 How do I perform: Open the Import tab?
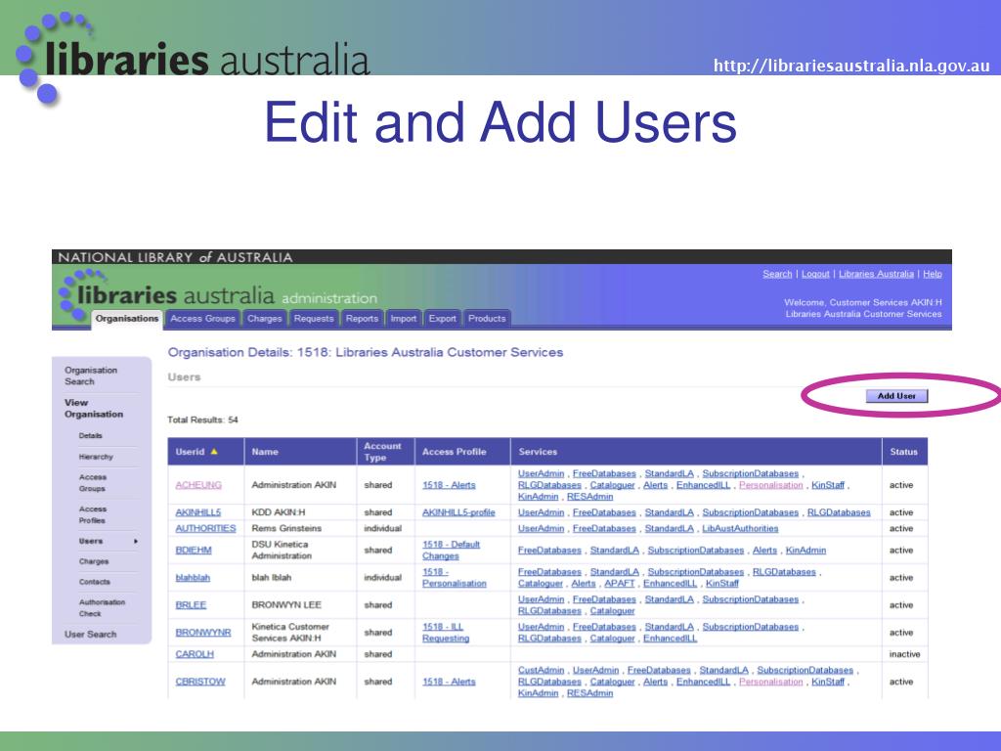[403, 319]
